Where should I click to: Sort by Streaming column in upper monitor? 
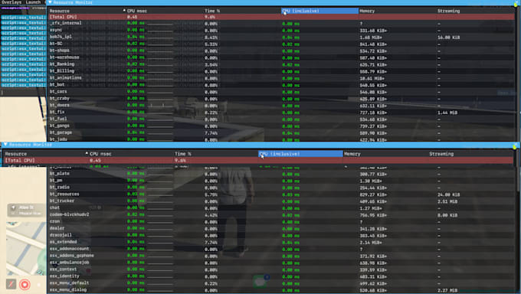pos(448,11)
